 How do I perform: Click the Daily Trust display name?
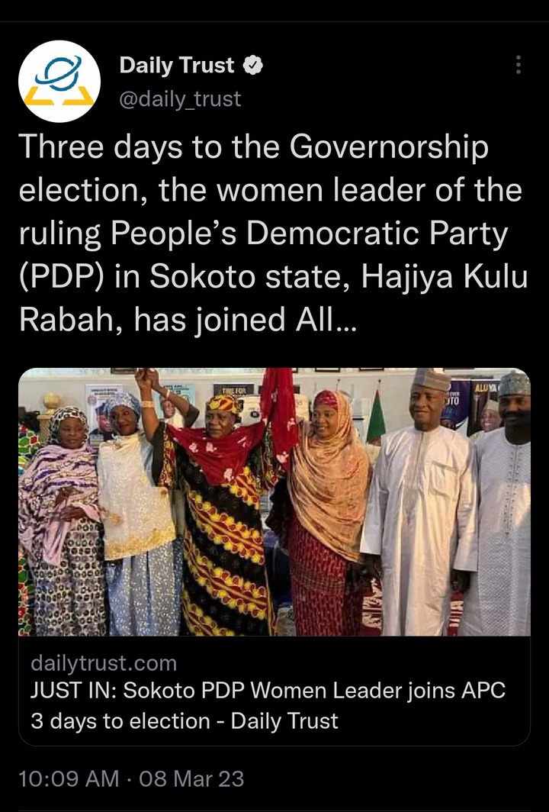click(177, 66)
